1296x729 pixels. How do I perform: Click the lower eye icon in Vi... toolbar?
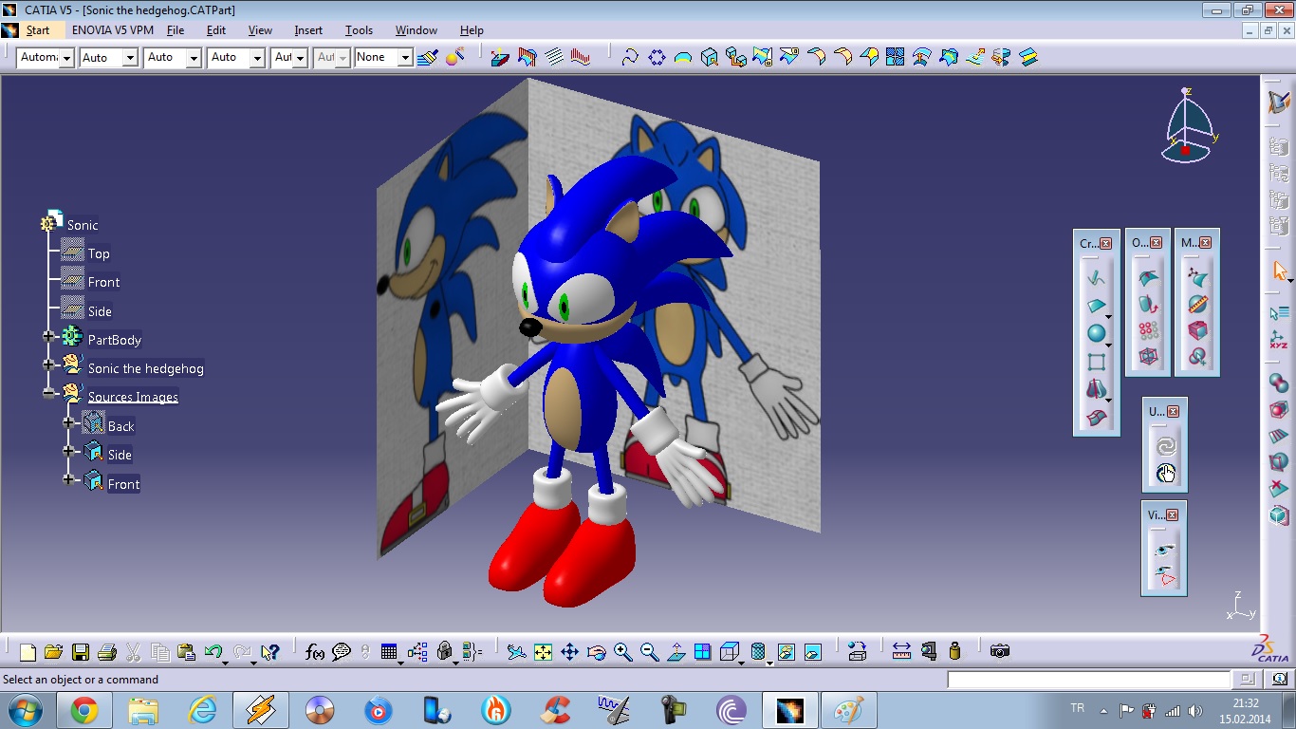(x=1165, y=576)
